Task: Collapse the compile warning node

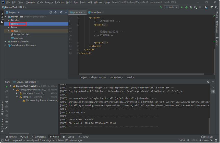Action: coord(17,97)
